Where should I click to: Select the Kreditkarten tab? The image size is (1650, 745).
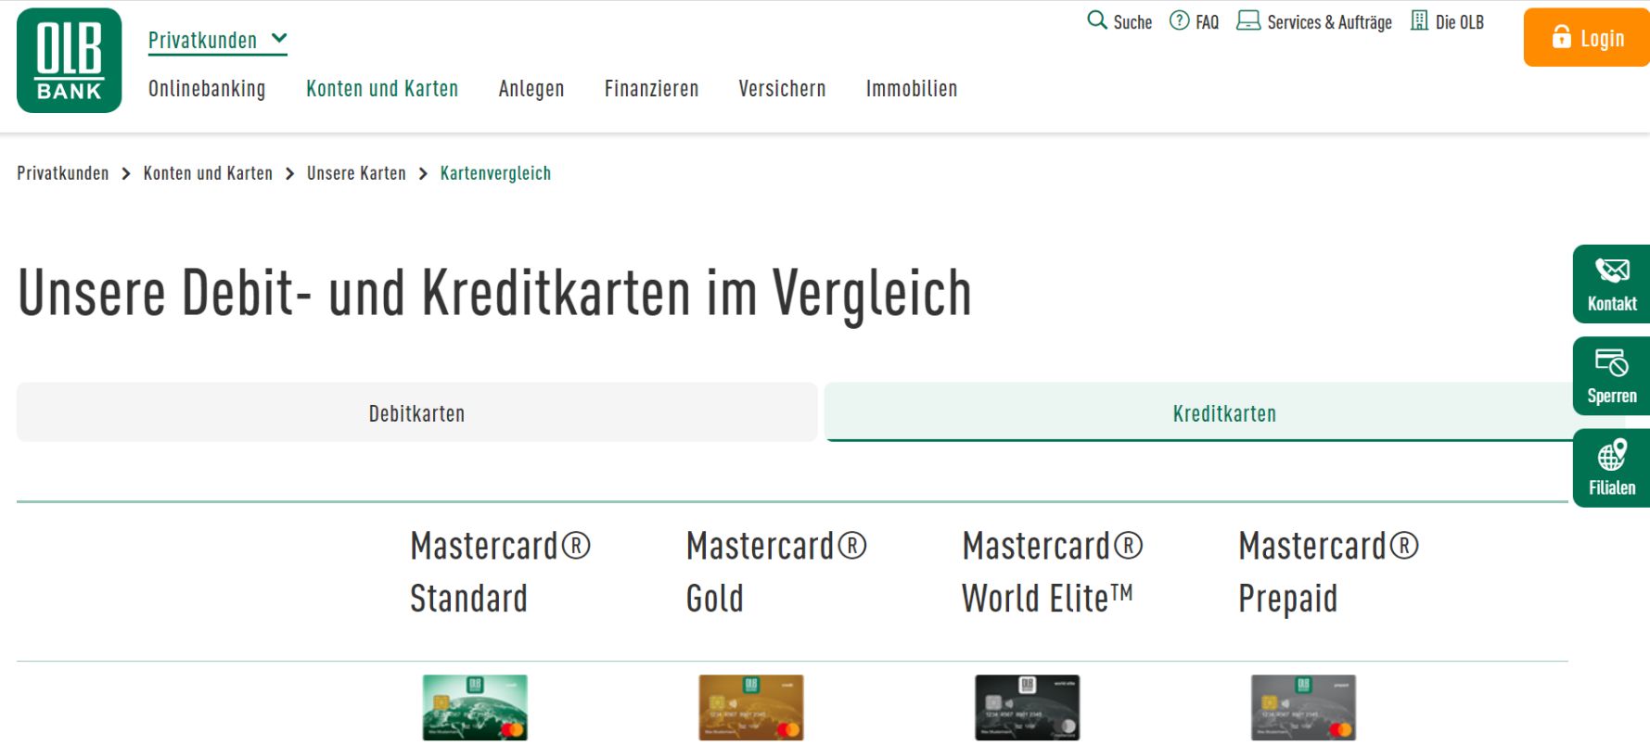(x=1224, y=412)
